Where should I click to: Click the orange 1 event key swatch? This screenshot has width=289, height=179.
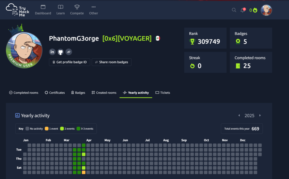click(47, 129)
